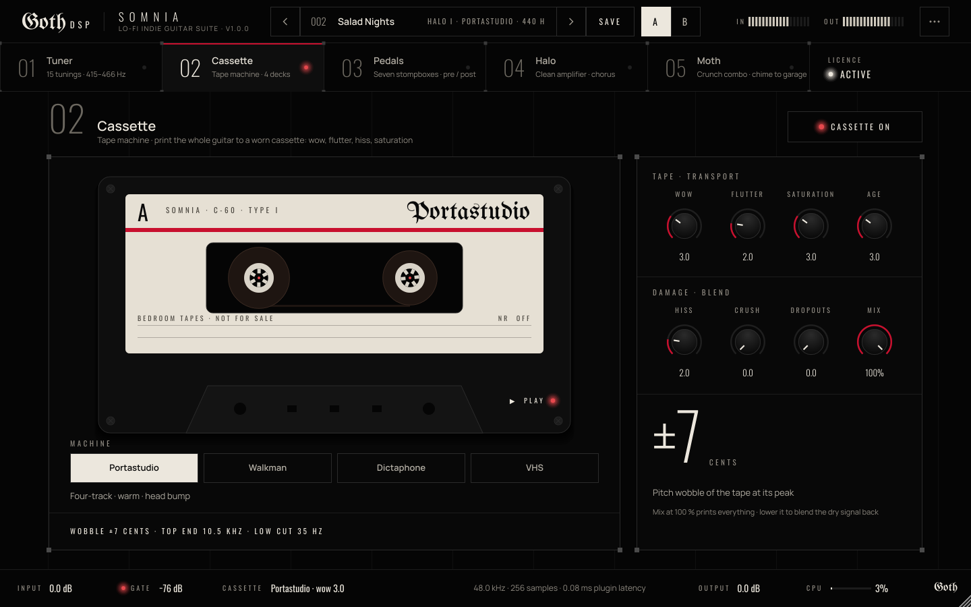Click the MIX knob
This screenshot has height=607, width=971.
(875, 342)
